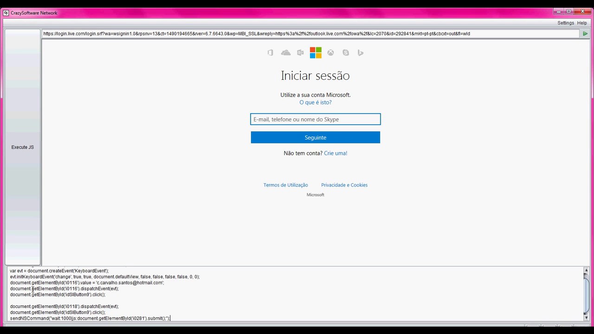Click 'Utilize a sua conta Microsoft.' text
The width and height of the screenshot is (594, 334).
click(x=316, y=95)
